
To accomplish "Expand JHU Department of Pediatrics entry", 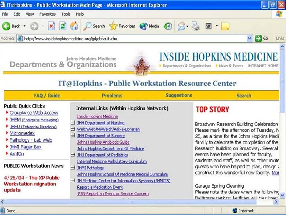I will pos(73,155).
